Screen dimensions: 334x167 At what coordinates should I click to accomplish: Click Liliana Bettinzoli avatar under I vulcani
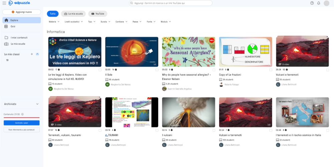click(164, 145)
